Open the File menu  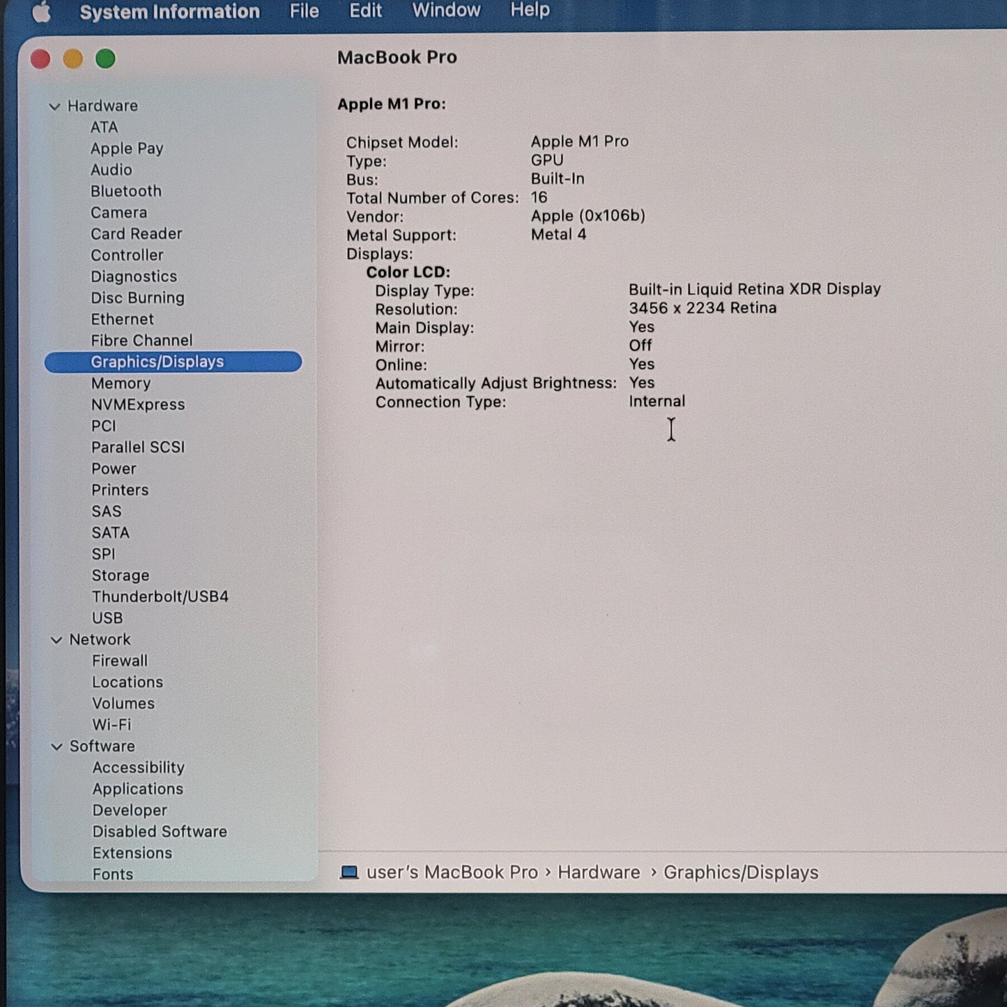click(305, 11)
